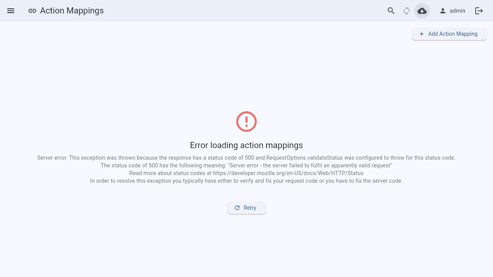Click the admin username text
The image size is (493, 277).
coord(458,11)
